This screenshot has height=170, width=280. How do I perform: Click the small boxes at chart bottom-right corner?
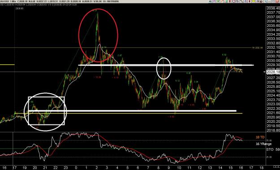[276, 166]
